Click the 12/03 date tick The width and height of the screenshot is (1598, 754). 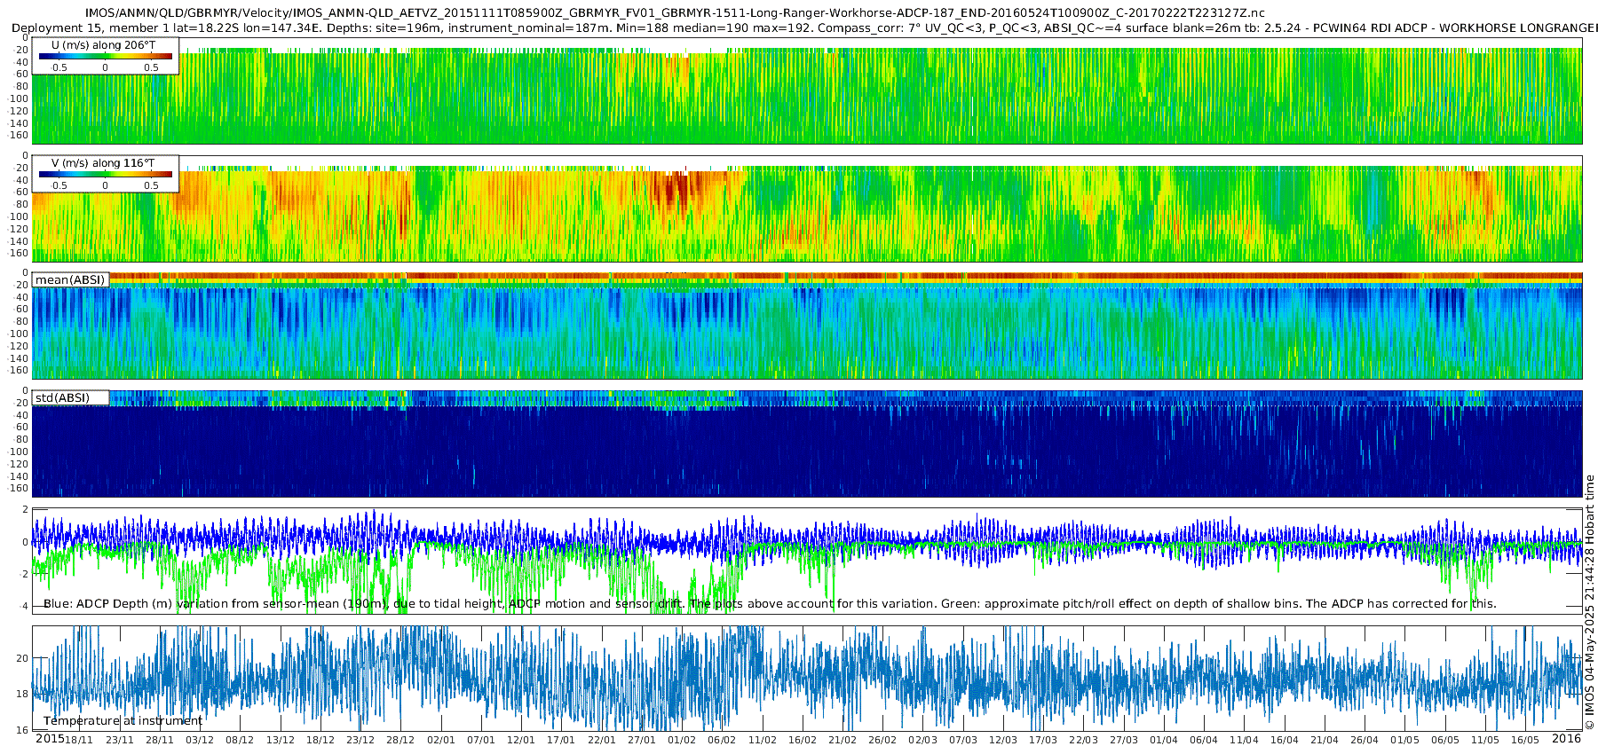tap(1003, 740)
